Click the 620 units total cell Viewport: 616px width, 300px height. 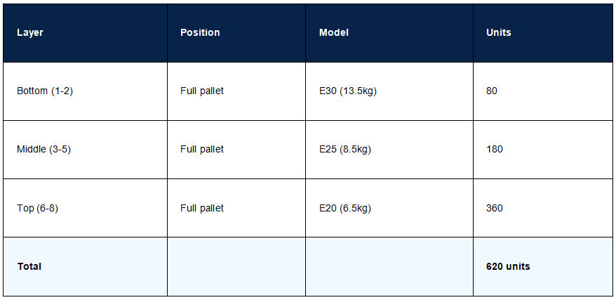[543, 266]
